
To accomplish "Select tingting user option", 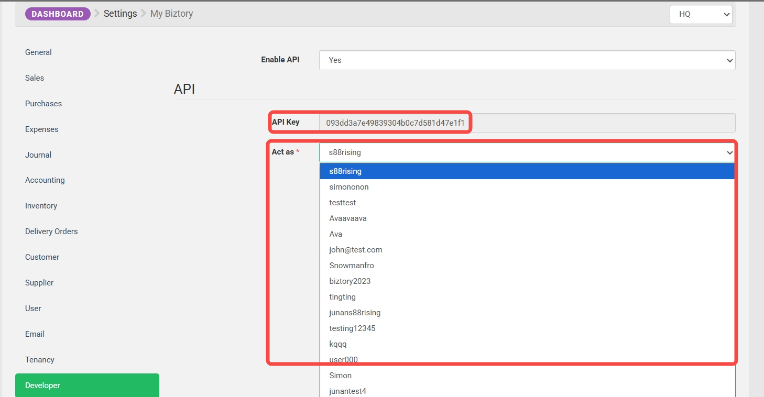I will 527,297.
